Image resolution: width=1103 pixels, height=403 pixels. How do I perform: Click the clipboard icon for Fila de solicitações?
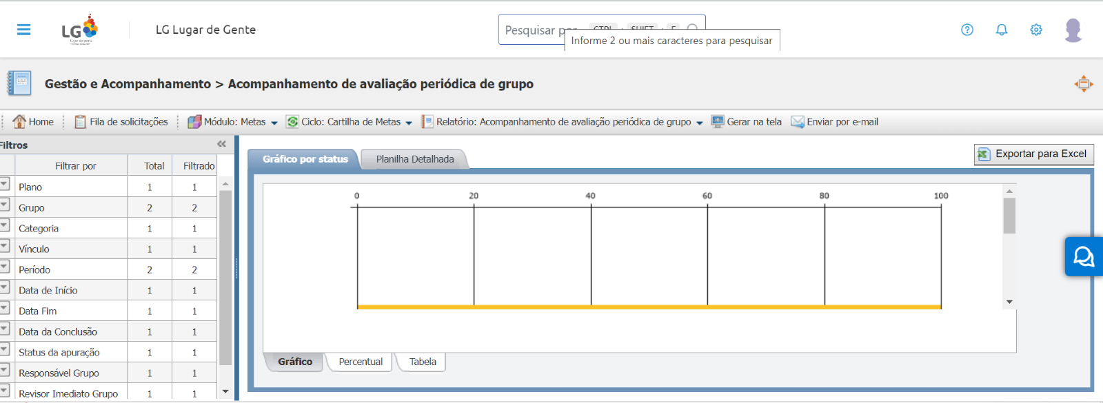[81, 122]
